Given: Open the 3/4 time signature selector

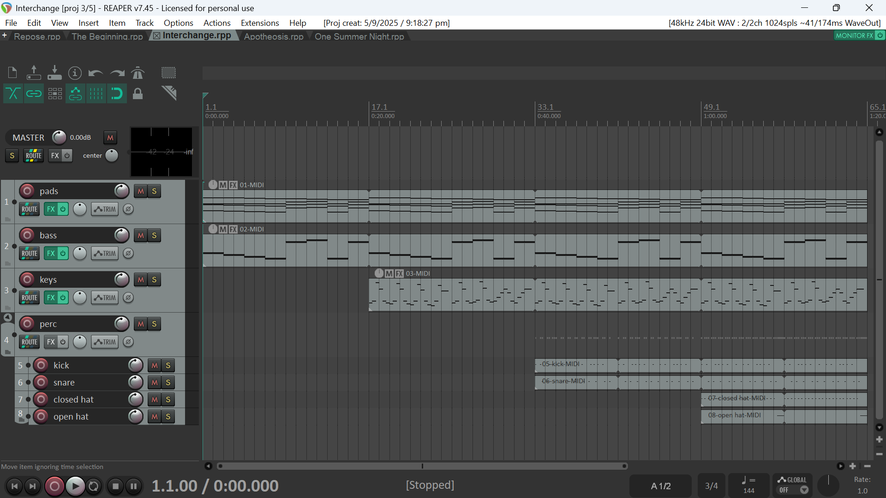Looking at the screenshot, I should tap(711, 486).
